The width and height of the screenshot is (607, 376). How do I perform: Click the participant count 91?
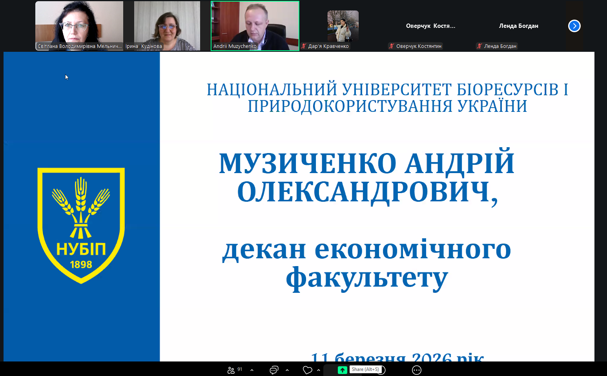click(x=240, y=369)
